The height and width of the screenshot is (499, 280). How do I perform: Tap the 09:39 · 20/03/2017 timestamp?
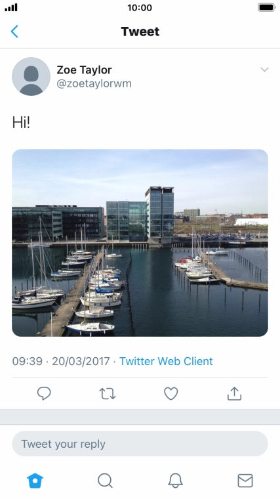(61, 361)
